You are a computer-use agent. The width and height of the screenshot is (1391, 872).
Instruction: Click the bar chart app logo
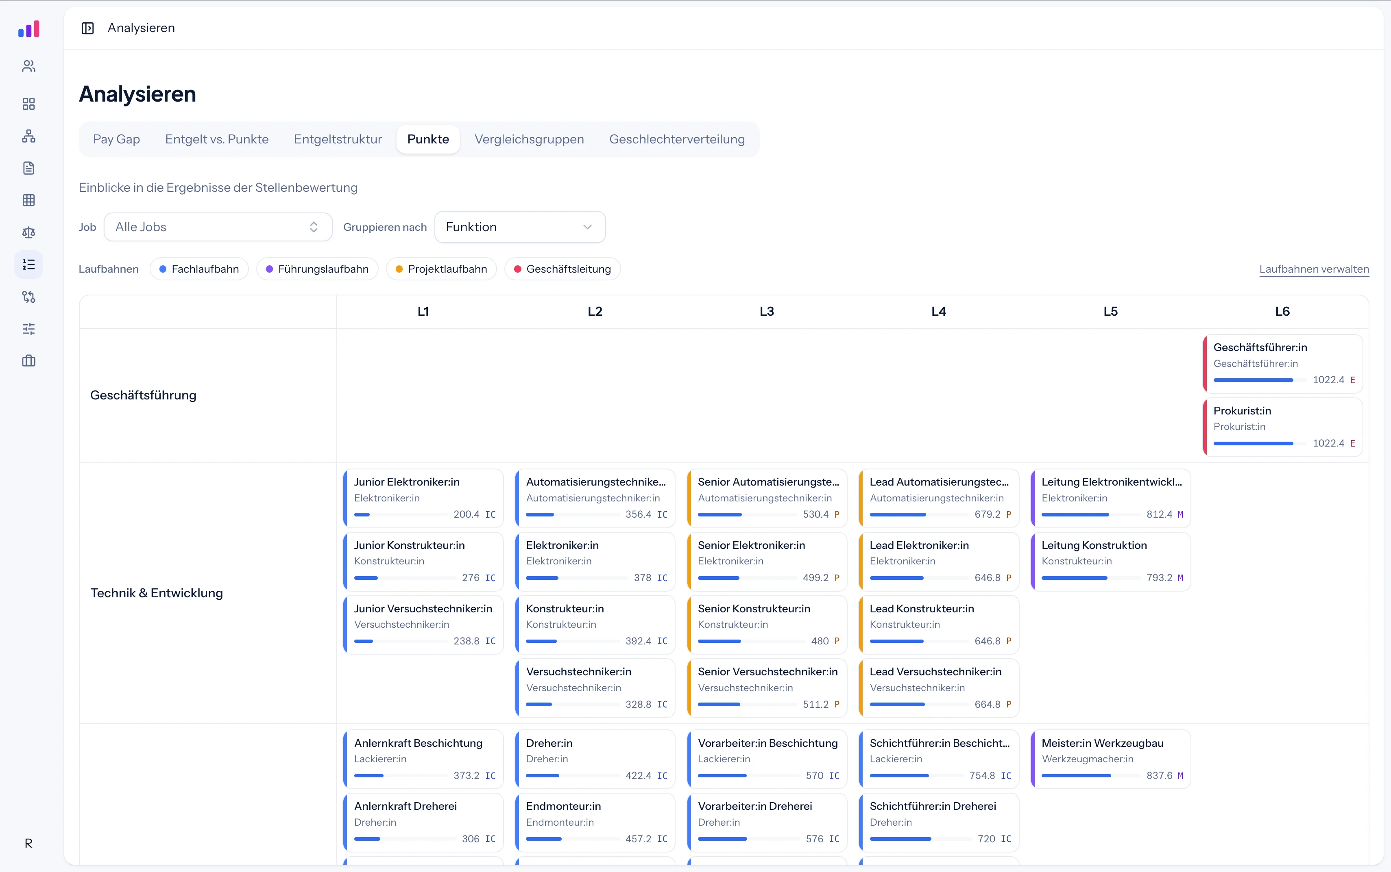[x=29, y=29]
